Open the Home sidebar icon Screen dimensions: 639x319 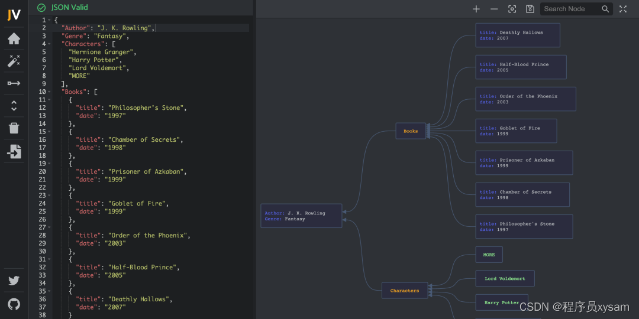[x=14, y=38]
